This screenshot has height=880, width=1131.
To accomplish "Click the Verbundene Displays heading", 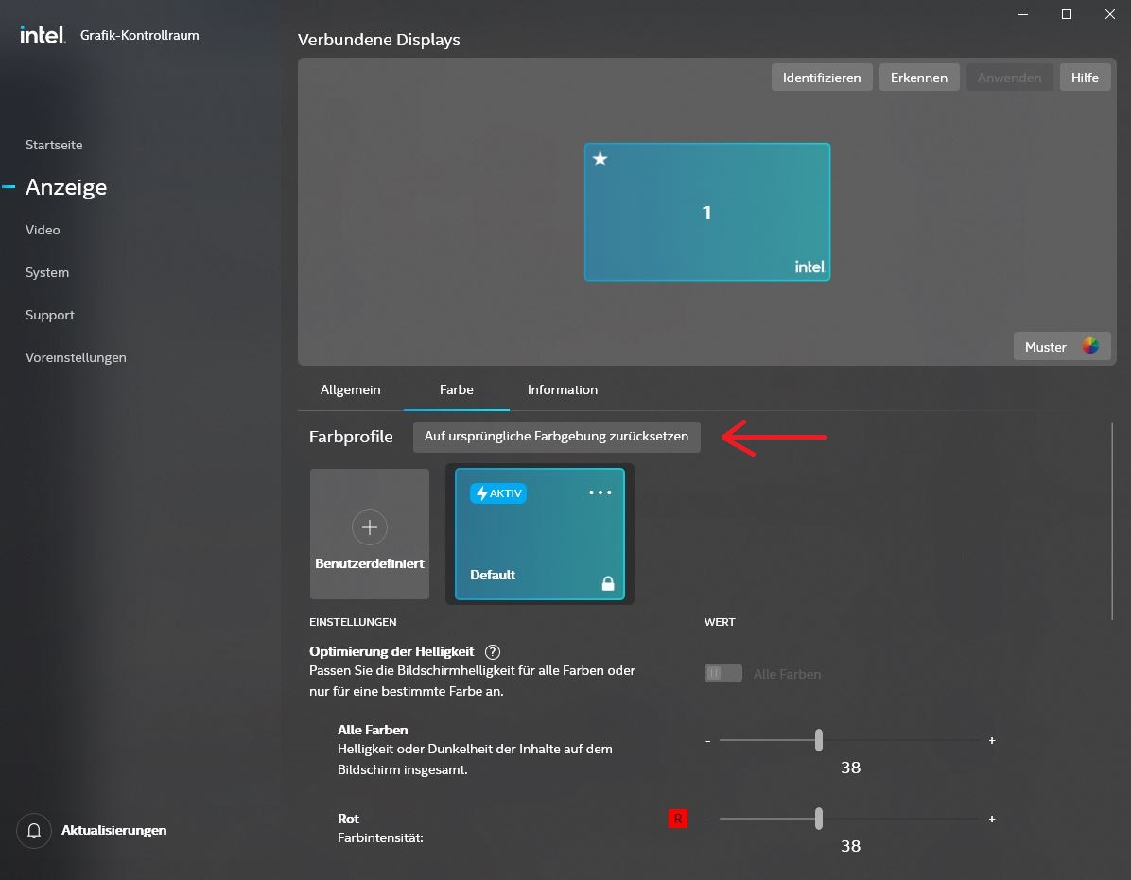I will 378,40.
